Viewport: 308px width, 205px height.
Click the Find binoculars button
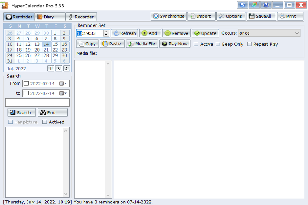pos(53,112)
